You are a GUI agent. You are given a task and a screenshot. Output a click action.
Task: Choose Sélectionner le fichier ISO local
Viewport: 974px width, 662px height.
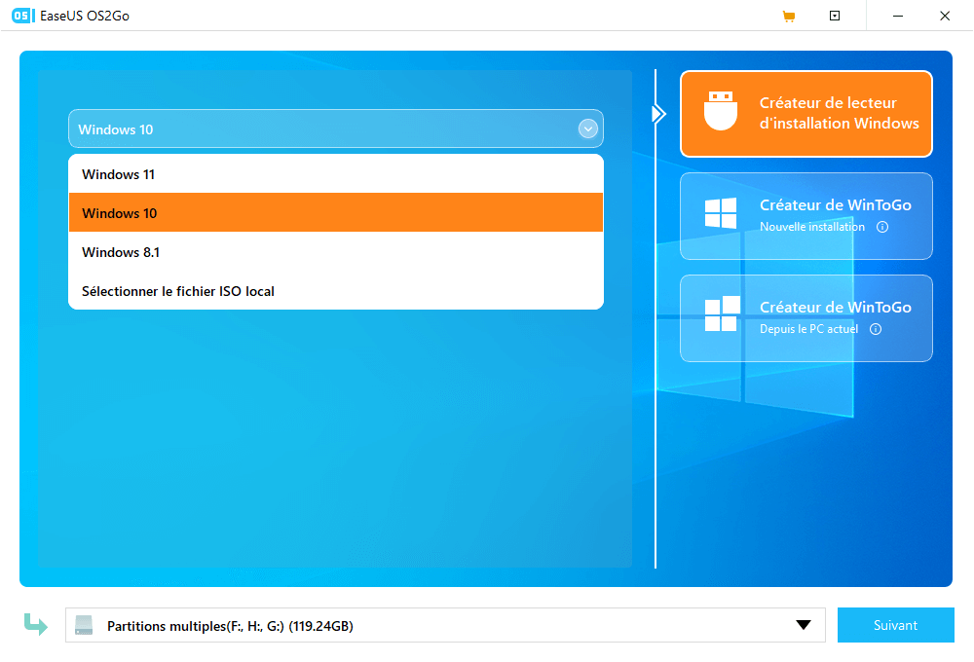(x=336, y=291)
